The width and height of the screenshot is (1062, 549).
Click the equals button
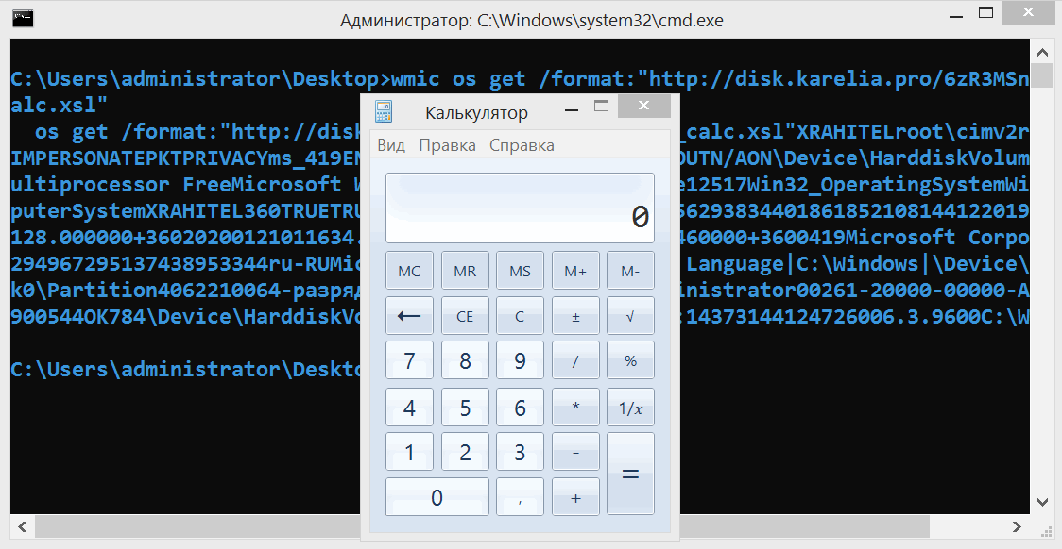pos(630,474)
